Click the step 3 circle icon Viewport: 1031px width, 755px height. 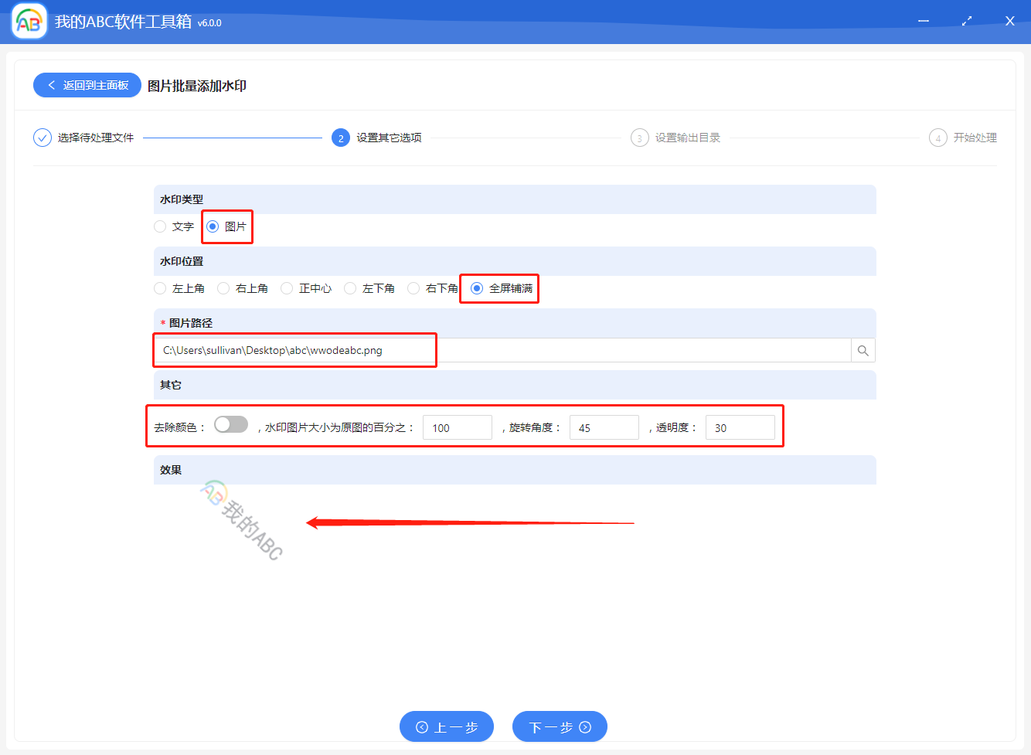(639, 138)
